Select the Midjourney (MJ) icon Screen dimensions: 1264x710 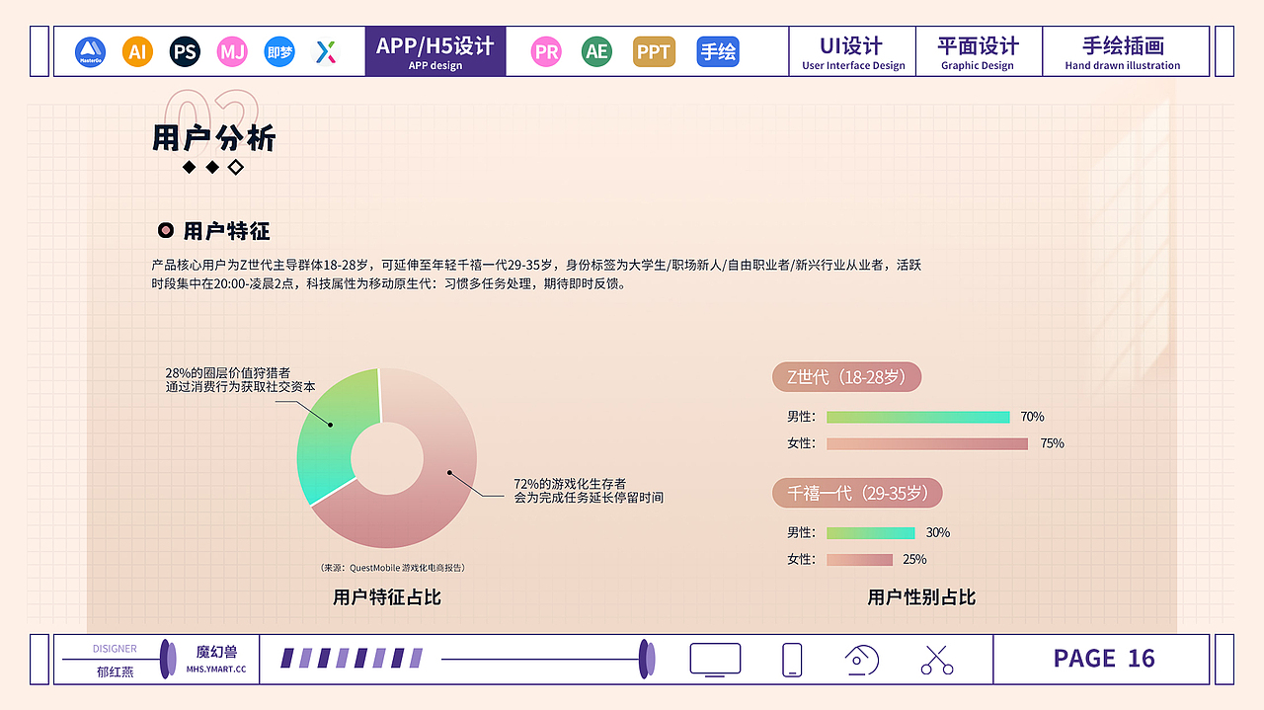(232, 51)
